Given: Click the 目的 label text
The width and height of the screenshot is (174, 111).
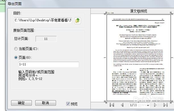Looking at the screenshot, I should 17,13.
